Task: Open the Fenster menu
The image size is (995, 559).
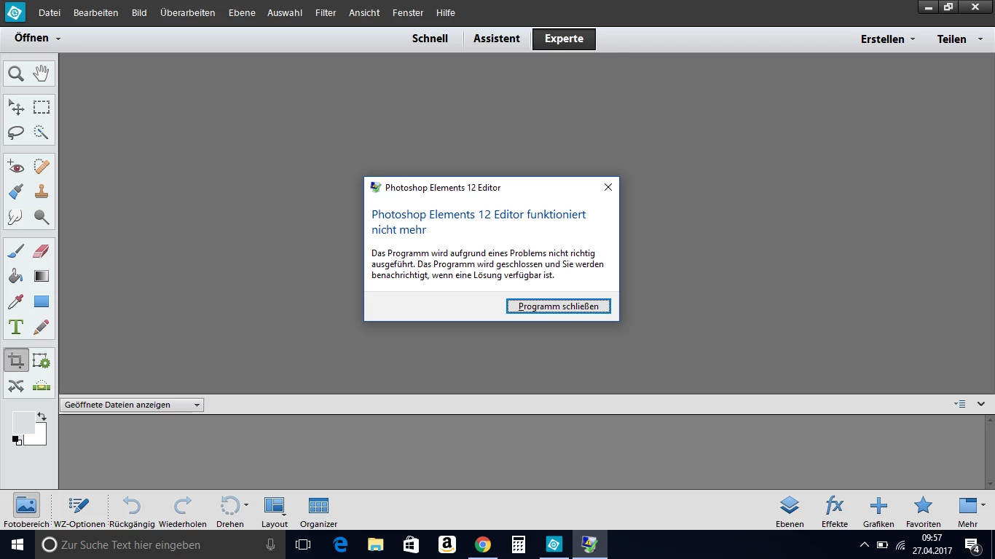Action: coord(408,12)
